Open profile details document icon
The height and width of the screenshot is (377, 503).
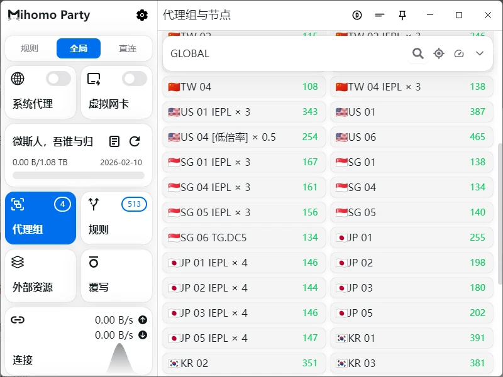[x=114, y=141]
